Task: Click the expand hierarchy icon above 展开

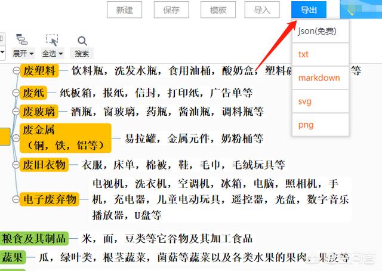Action: click(22, 39)
